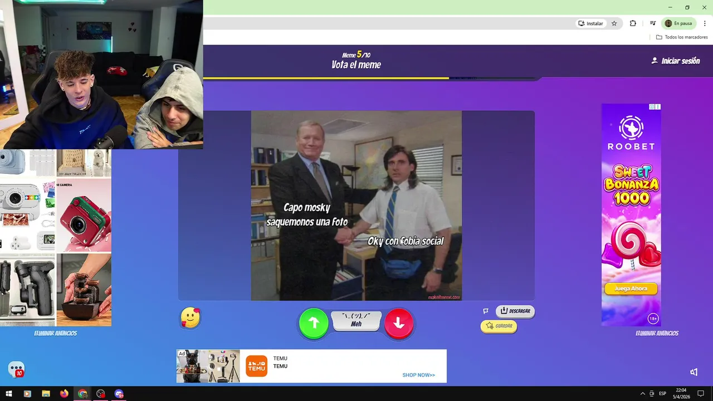Screen dimensions: 713x401
Task: Click Eliminar anuncios under the right ad
Action: (x=657, y=333)
